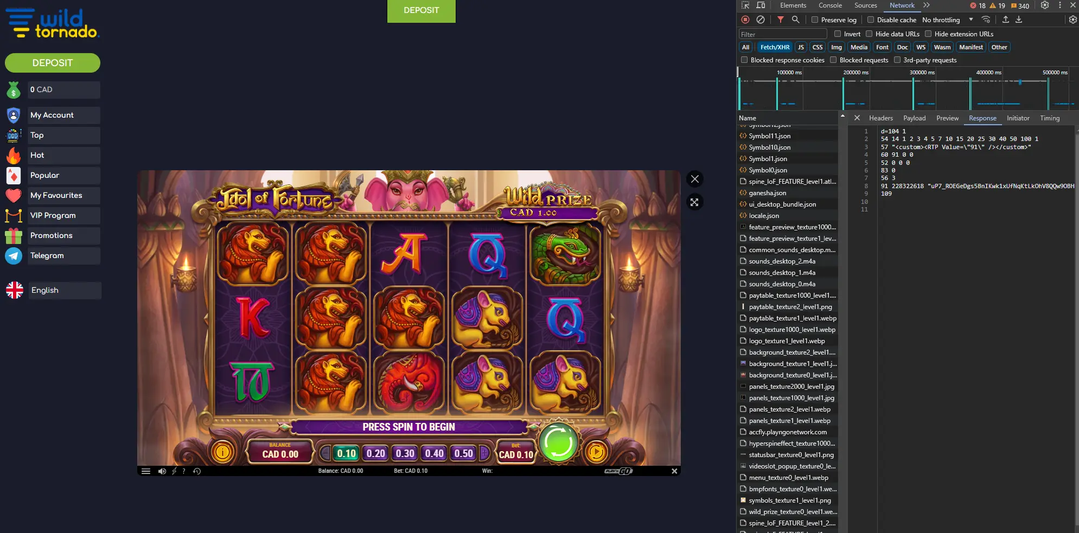Expand more DevTools tabs chevron
The width and height of the screenshot is (1079, 533).
tap(927, 5)
